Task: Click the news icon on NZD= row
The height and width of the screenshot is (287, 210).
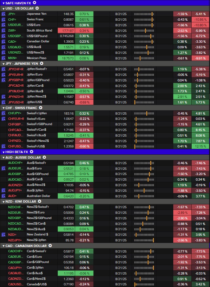Action: (4, 234)
